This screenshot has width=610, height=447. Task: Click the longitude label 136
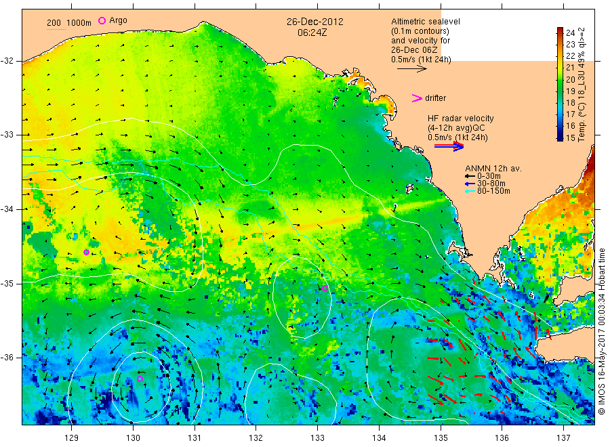click(x=502, y=438)
